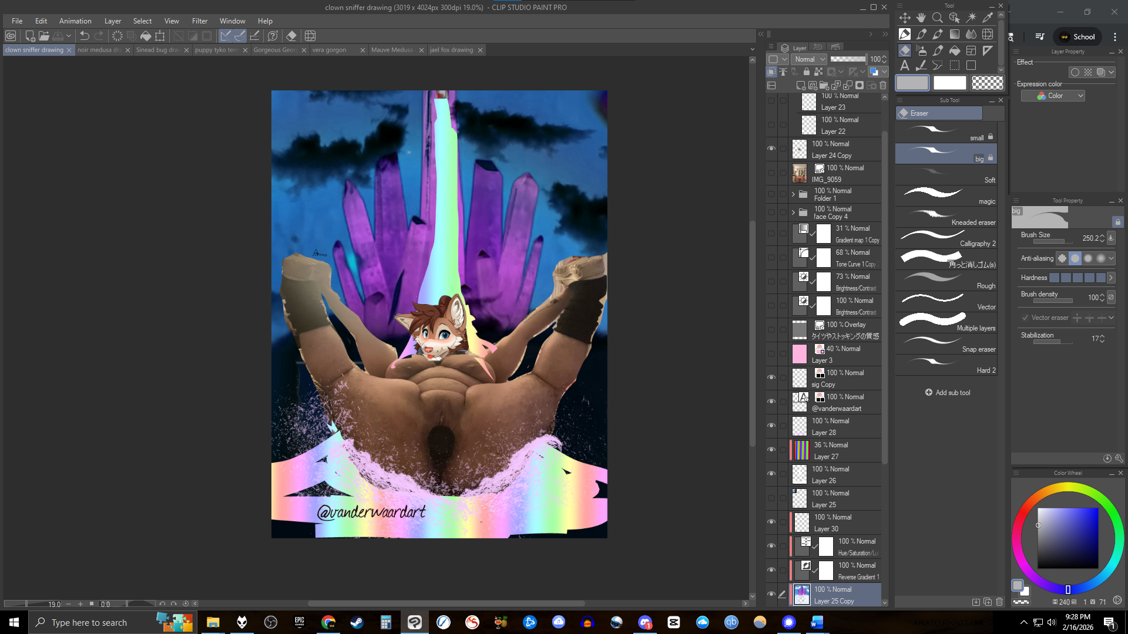Toggle visibility of Layer 28
The height and width of the screenshot is (634, 1128).
click(x=771, y=426)
